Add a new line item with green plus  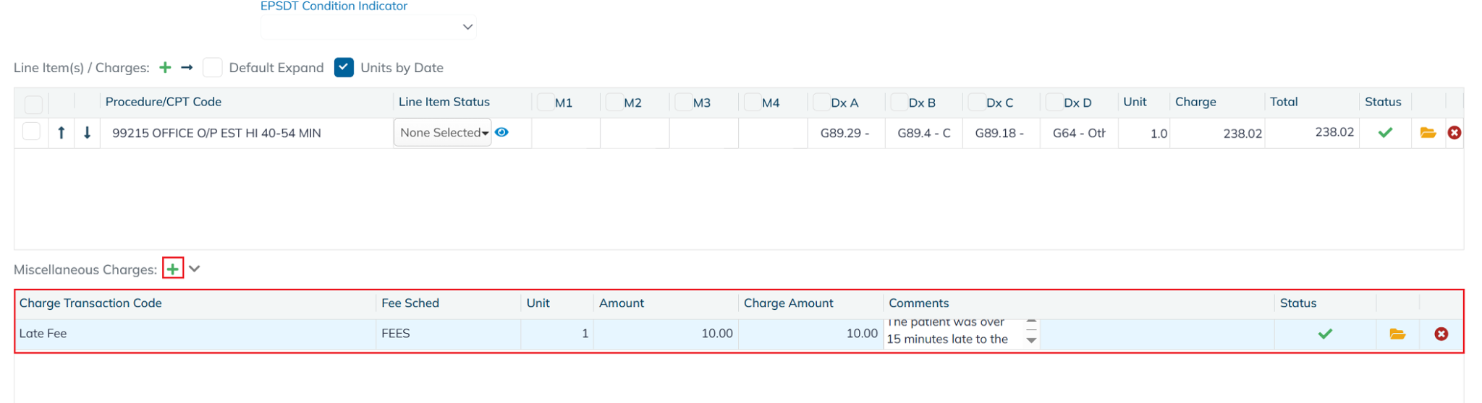point(165,68)
